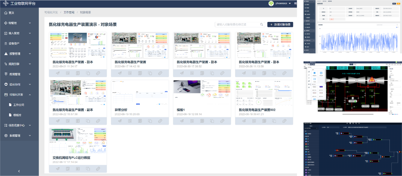Click the magnifier icon in the scene filter box
This screenshot has height=176, width=402.
(x=261, y=24)
